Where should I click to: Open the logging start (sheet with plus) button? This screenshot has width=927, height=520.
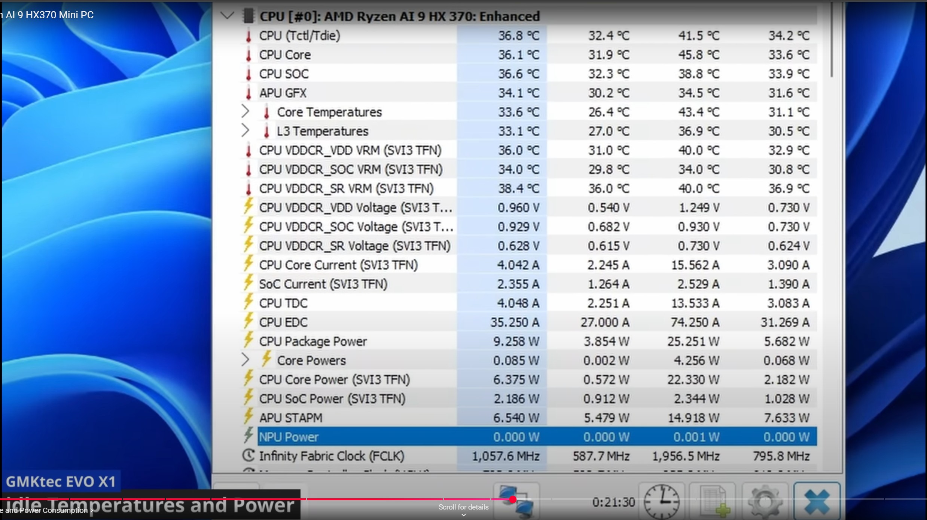coord(713,501)
